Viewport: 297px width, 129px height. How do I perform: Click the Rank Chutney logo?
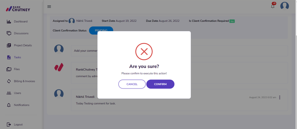18,9
